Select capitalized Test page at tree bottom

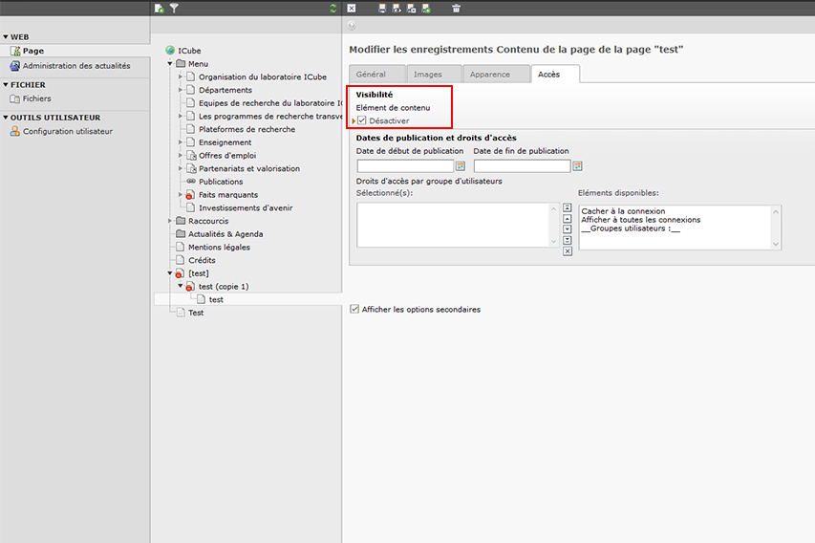tap(196, 313)
